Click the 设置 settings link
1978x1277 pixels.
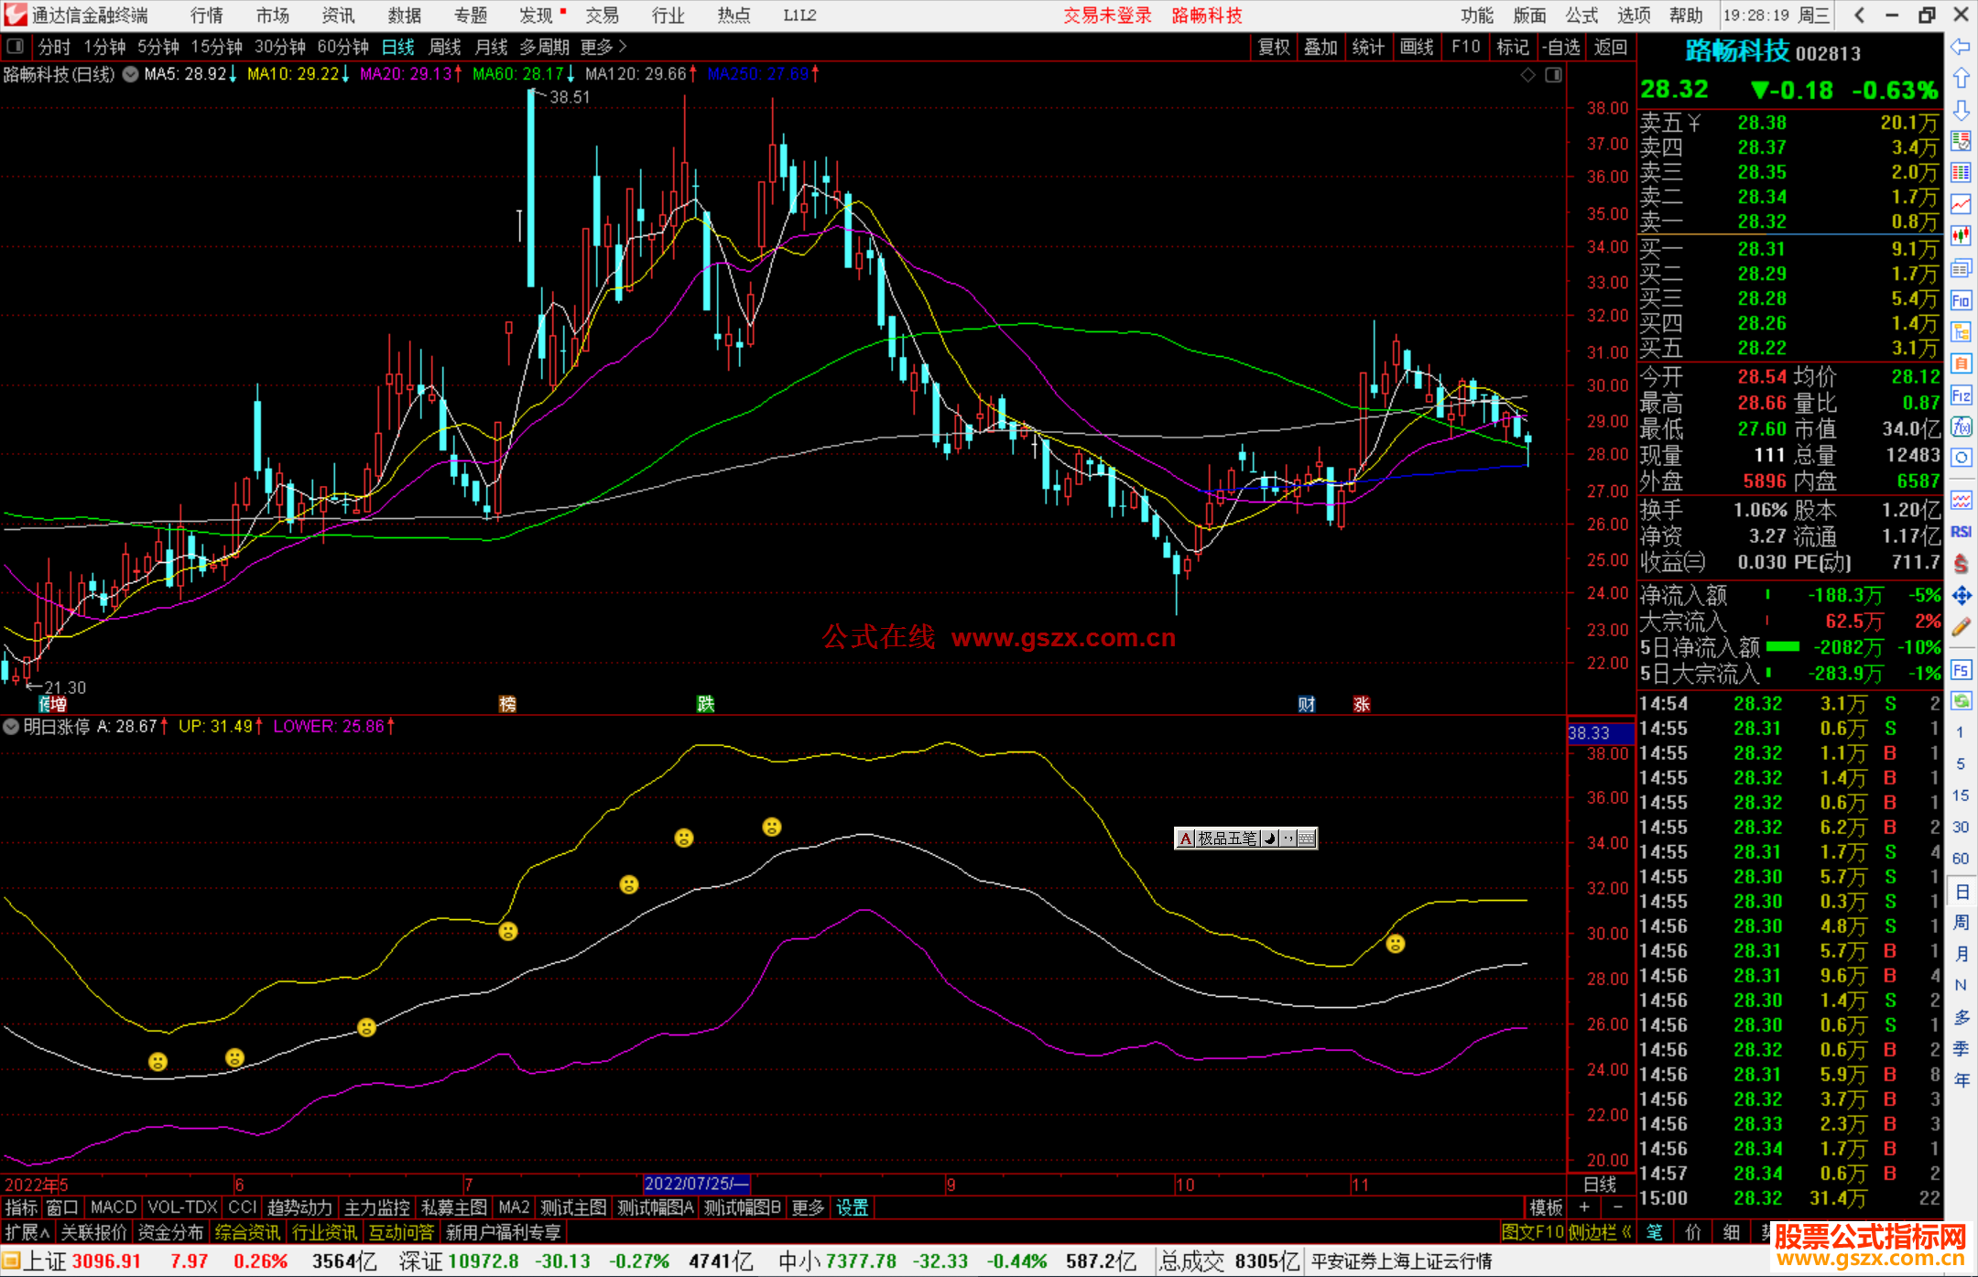[852, 1207]
